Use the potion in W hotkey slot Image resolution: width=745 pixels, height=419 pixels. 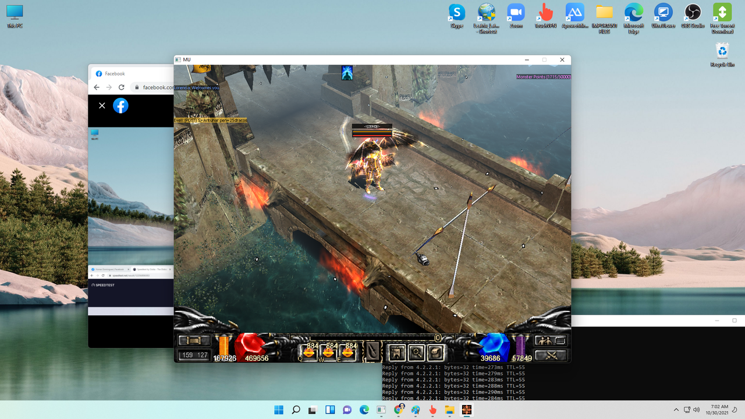(x=328, y=351)
